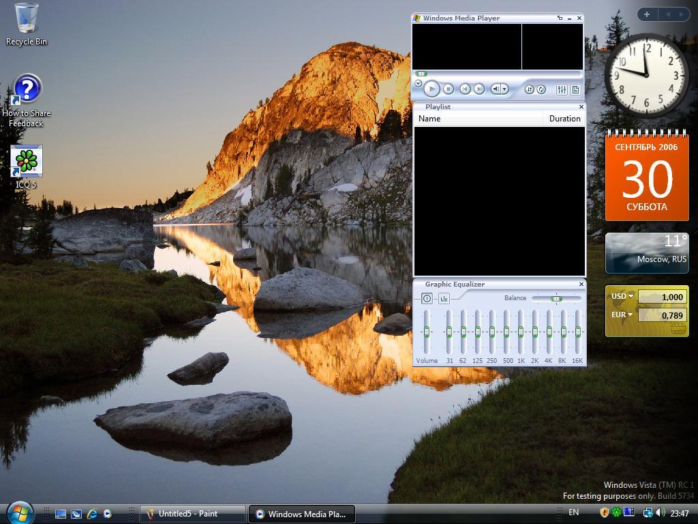Skip to the next track
Image resolution: width=698 pixels, height=524 pixels.
click(x=479, y=89)
